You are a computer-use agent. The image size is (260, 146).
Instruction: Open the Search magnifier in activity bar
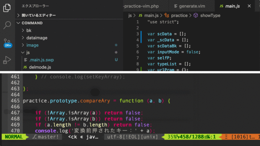click(x=7, y=25)
